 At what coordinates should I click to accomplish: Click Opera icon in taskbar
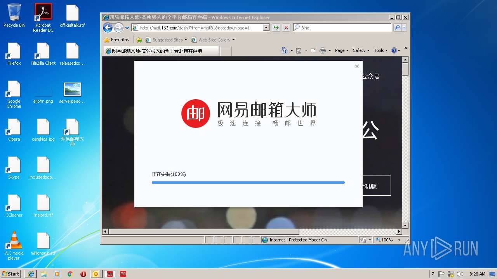(x=83, y=274)
